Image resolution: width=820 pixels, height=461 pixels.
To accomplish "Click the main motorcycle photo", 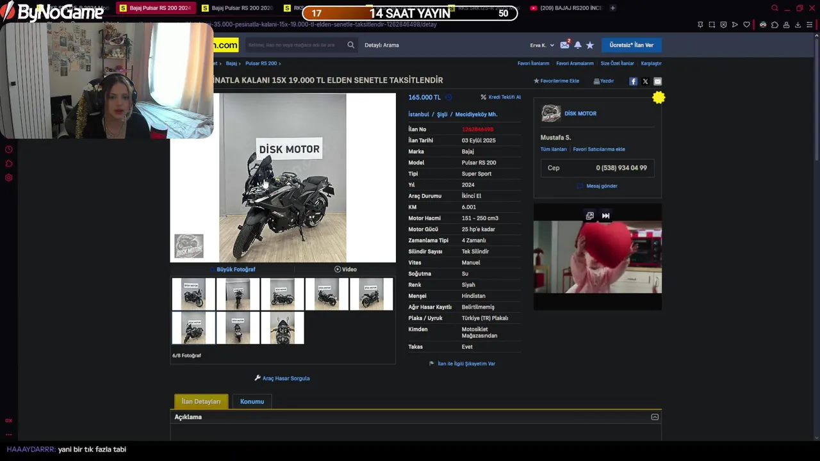I will click(x=283, y=177).
